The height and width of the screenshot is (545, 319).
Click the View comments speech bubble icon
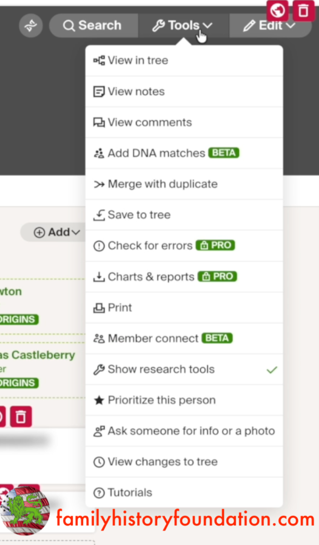point(100,122)
